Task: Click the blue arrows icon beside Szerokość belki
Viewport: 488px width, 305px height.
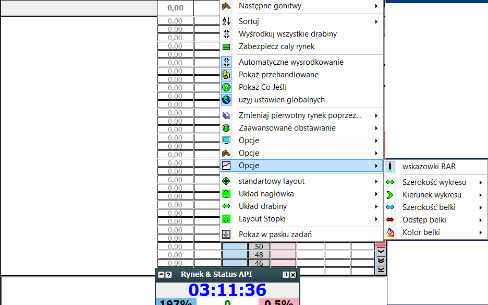Action: 390,207
